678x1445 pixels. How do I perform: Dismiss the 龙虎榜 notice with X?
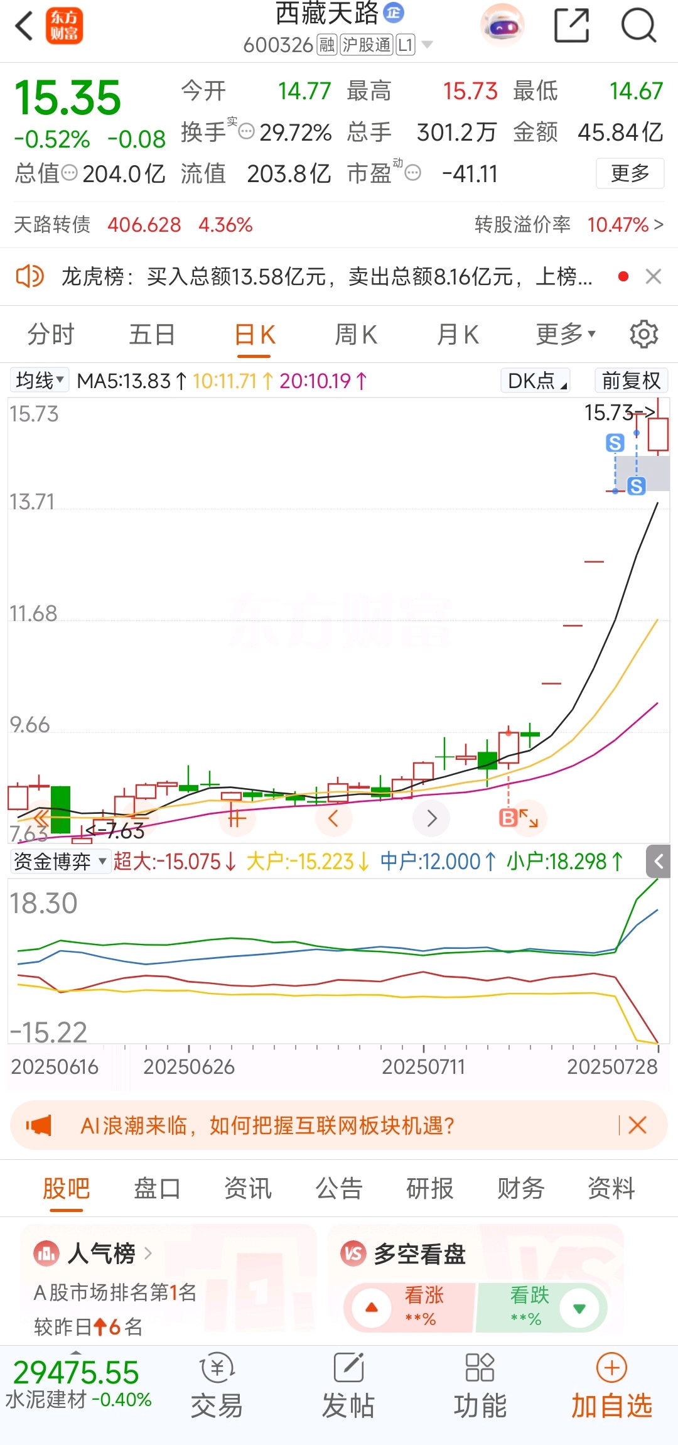coord(654,276)
